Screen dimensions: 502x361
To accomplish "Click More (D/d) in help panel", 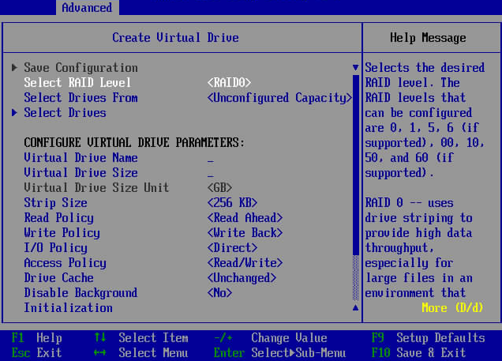I will pos(452,308).
